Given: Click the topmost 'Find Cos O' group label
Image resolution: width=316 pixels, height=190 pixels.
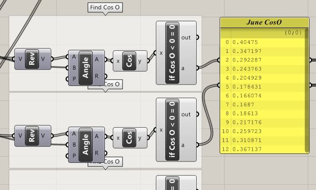Looking at the screenshot, I should (x=105, y=8).
